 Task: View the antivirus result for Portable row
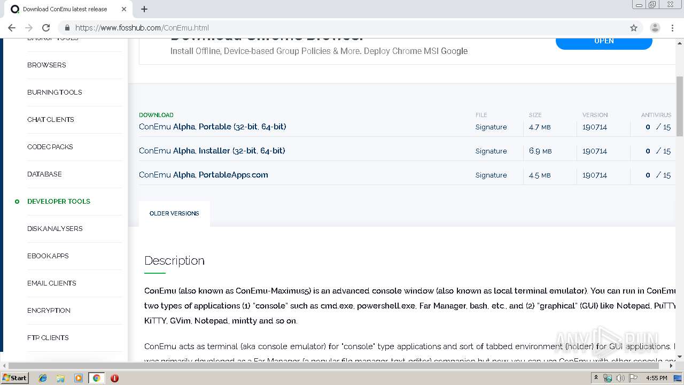point(658,127)
